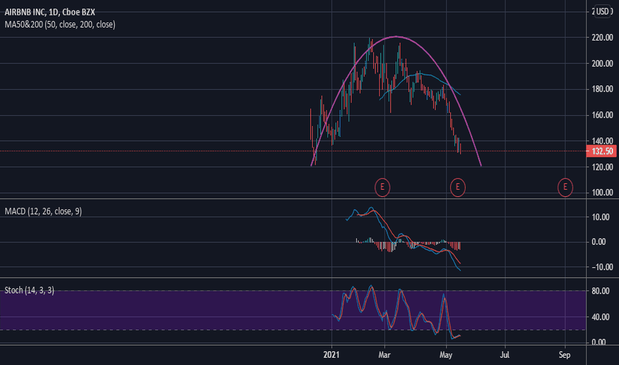
Task: Click the MACD −10.00 axis label
Action: click(602, 267)
